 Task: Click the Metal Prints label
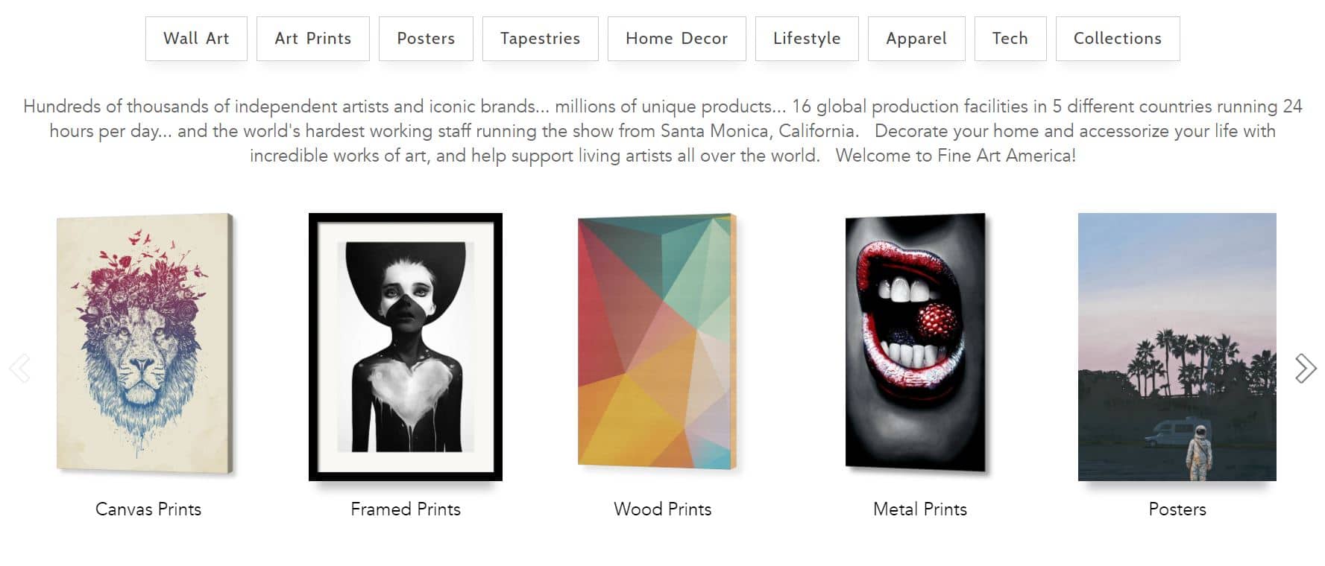(x=920, y=509)
